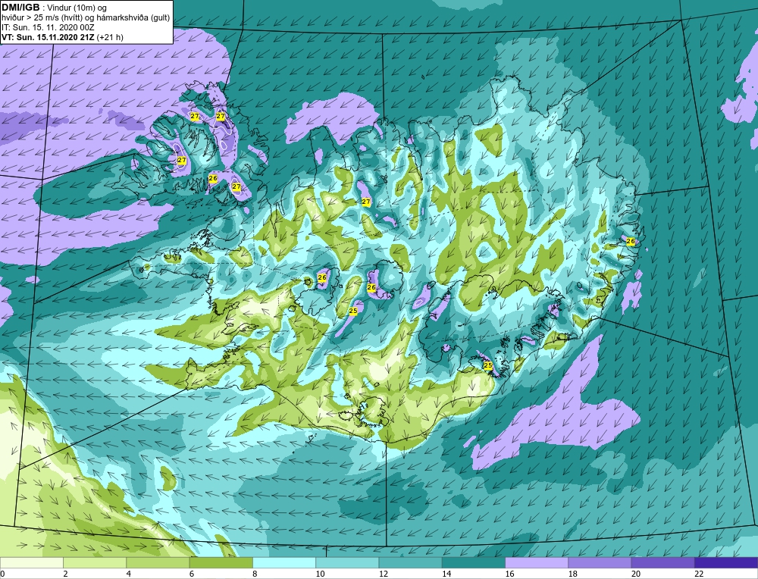The image size is (758, 579).
Task: Click the valid time "VT: Sun. 15.11.2020 21Z (+21 h)"
Action: coord(62,37)
